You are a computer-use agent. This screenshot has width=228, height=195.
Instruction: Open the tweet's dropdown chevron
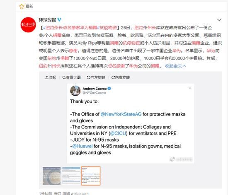pos(190,88)
